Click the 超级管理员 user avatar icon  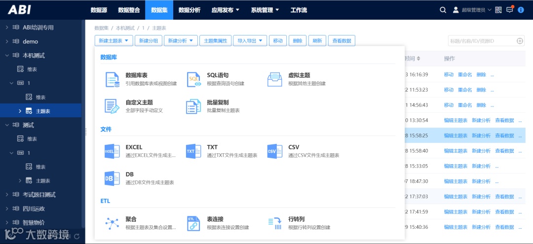[x=456, y=10]
